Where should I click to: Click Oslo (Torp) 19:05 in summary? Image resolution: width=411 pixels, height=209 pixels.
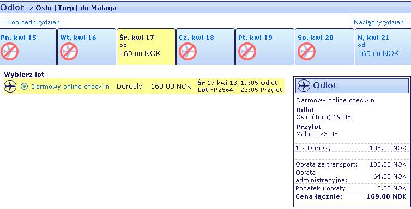(323, 117)
